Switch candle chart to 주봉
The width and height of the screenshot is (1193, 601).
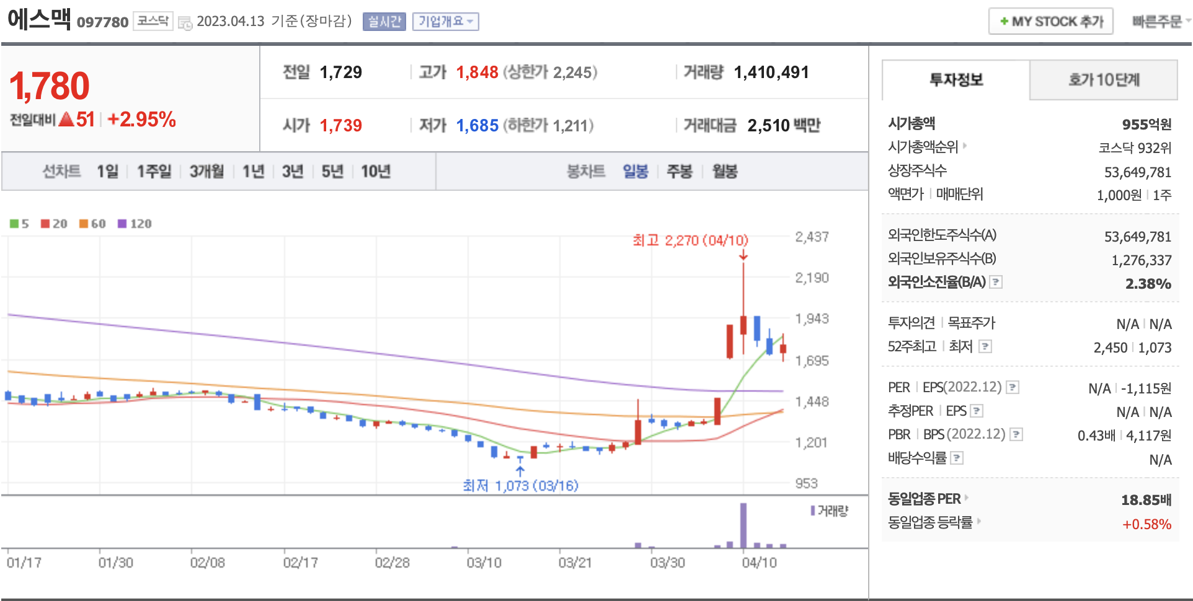click(x=679, y=172)
